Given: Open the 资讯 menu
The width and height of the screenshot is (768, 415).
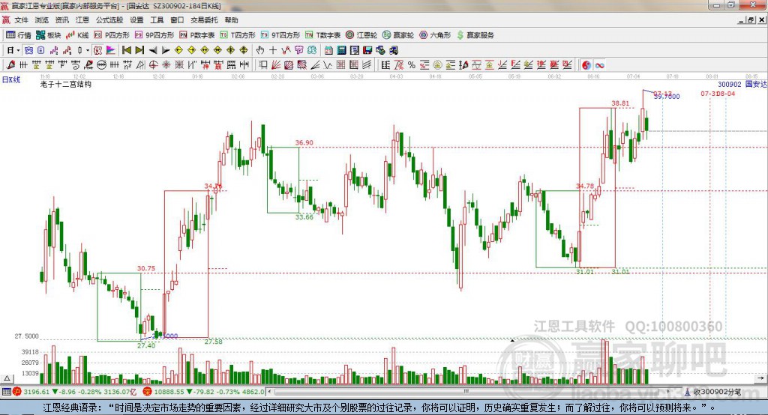Looking at the screenshot, I should [x=61, y=20].
